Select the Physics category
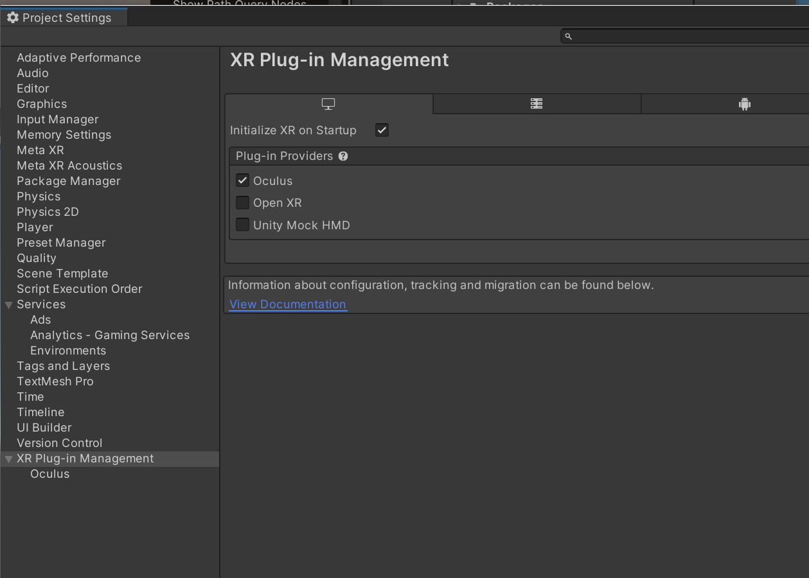The image size is (809, 578). (39, 197)
